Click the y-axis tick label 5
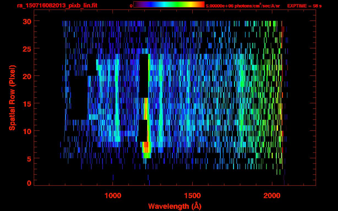This screenshot has height=211, width=338. 28,159
